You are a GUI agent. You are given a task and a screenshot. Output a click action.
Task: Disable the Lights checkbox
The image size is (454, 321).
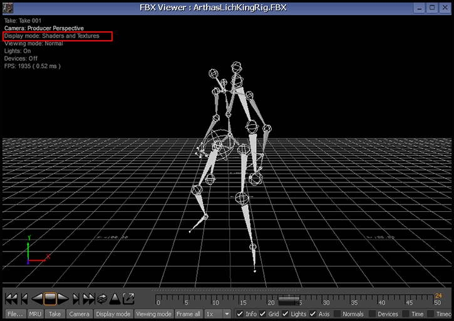tap(285, 313)
